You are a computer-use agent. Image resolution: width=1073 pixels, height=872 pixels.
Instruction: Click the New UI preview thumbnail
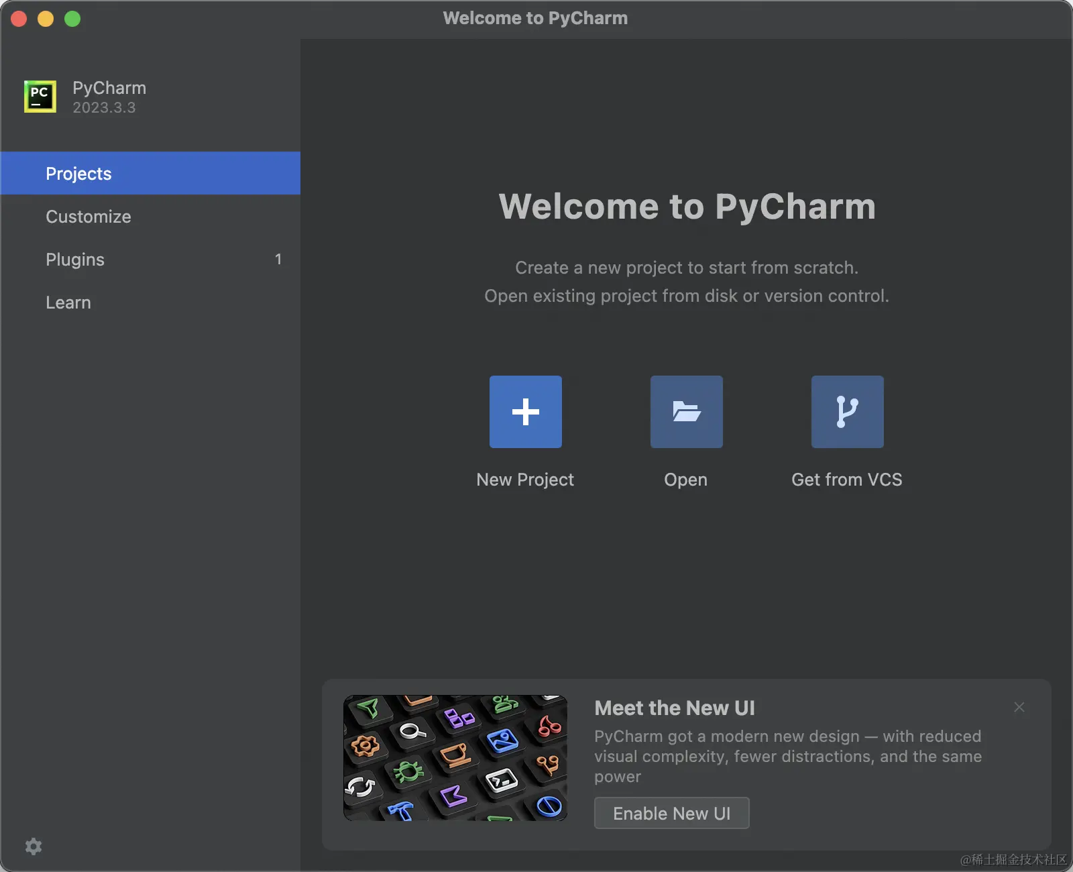[x=455, y=758]
